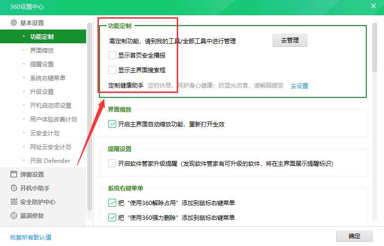The width and height of the screenshot is (384, 246).
Task: Click the 系统右键菜单 section heading
Action: (126, 188)
